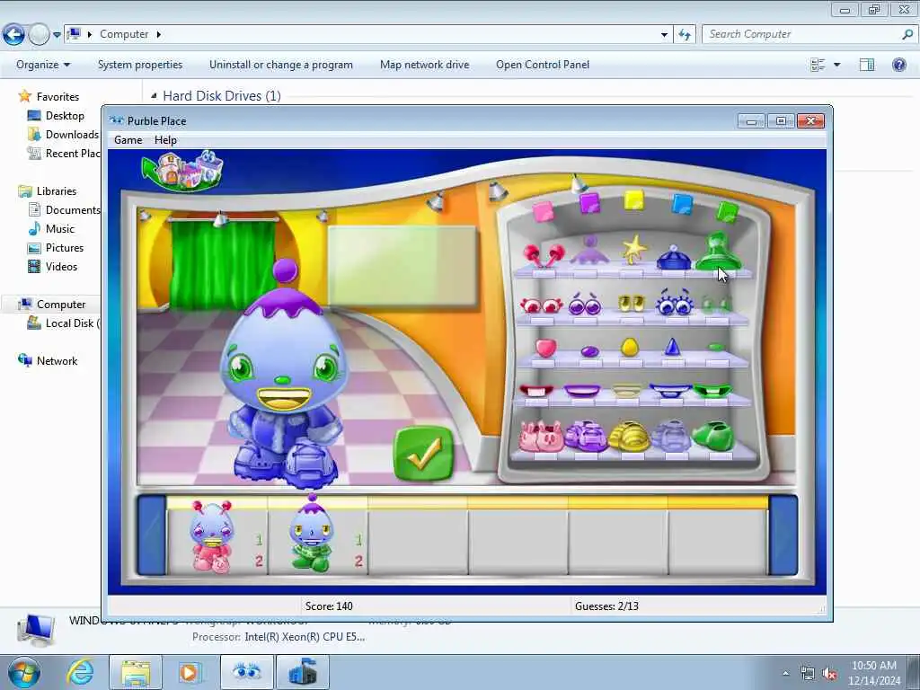
Task: Choose the blue mouth
Action: 670,391
